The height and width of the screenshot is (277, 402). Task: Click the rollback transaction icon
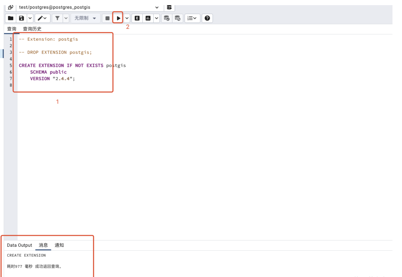tap(178, 18)
